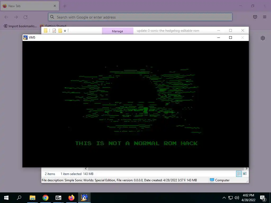Open Windows taskbar search
Viewport: 271px width, 203px height.
point(19,198)
